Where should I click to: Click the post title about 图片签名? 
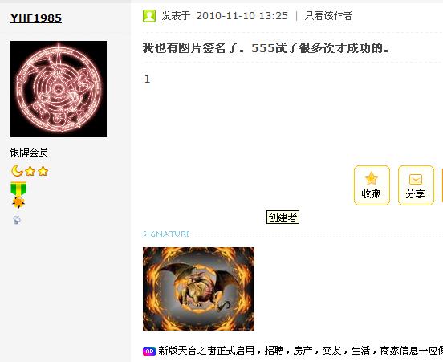click(x=266, y=48)
